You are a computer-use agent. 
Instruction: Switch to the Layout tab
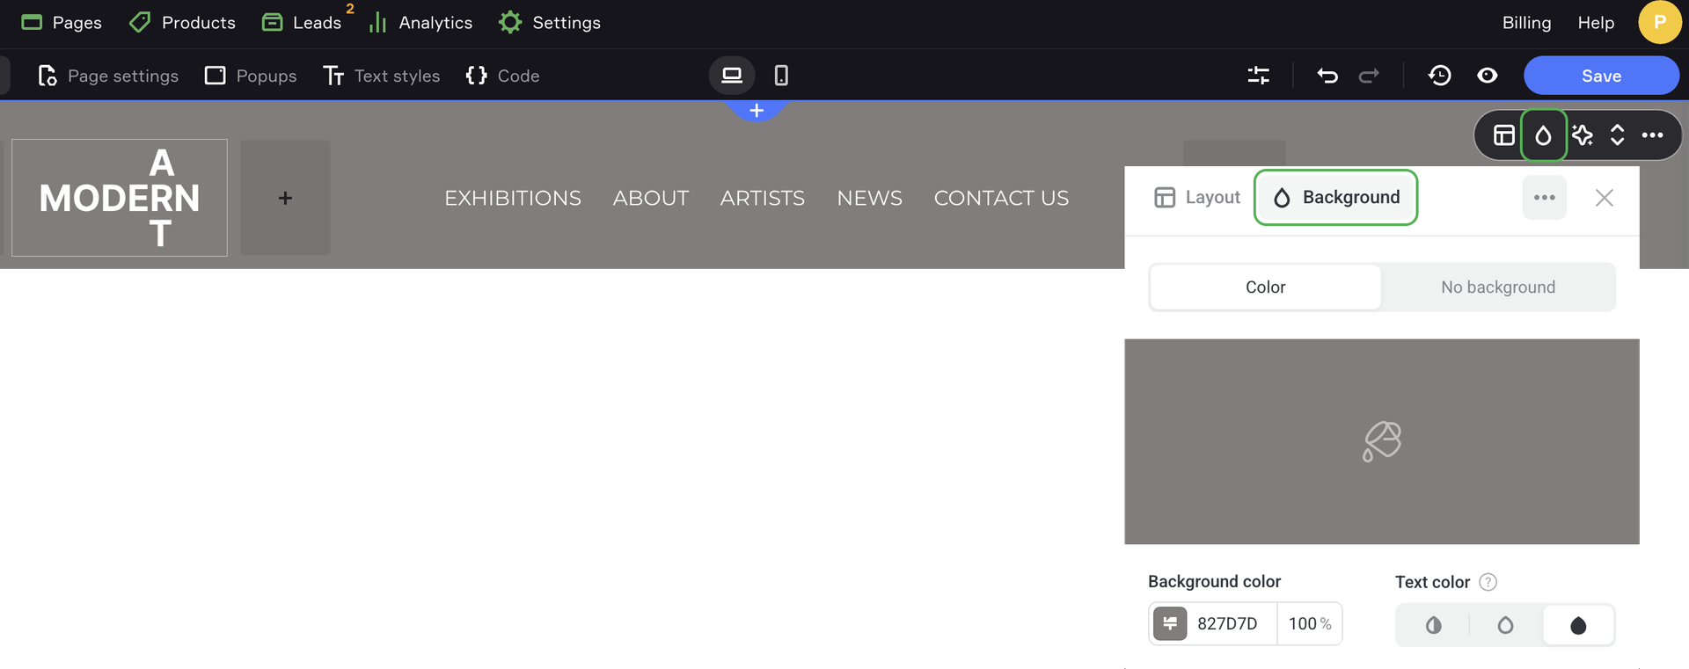click(1197, 198)
